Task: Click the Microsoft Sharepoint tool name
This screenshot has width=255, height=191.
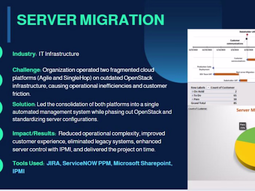Action: [x=142, y=163]
